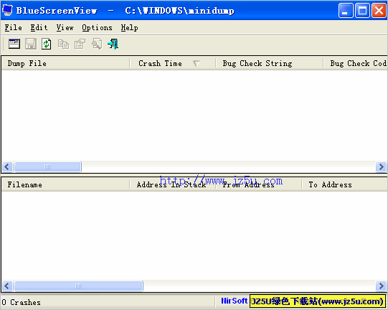Sort by Dump File column header
The width and height of the screenshot is (388, 310).
click(x=65, y=63)
